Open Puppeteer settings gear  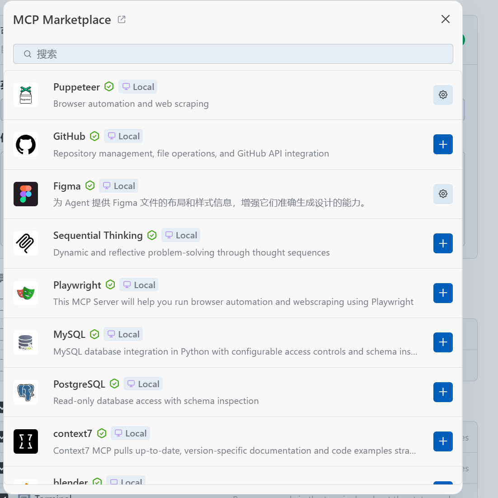point(443,95)
